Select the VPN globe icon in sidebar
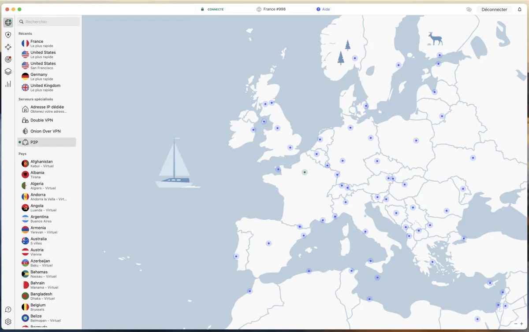The height and width of the screenshot is (332, 529). click(x=8, y=22)
